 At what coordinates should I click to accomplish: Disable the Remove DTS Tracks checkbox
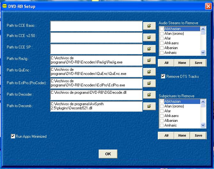click(163, 76)
